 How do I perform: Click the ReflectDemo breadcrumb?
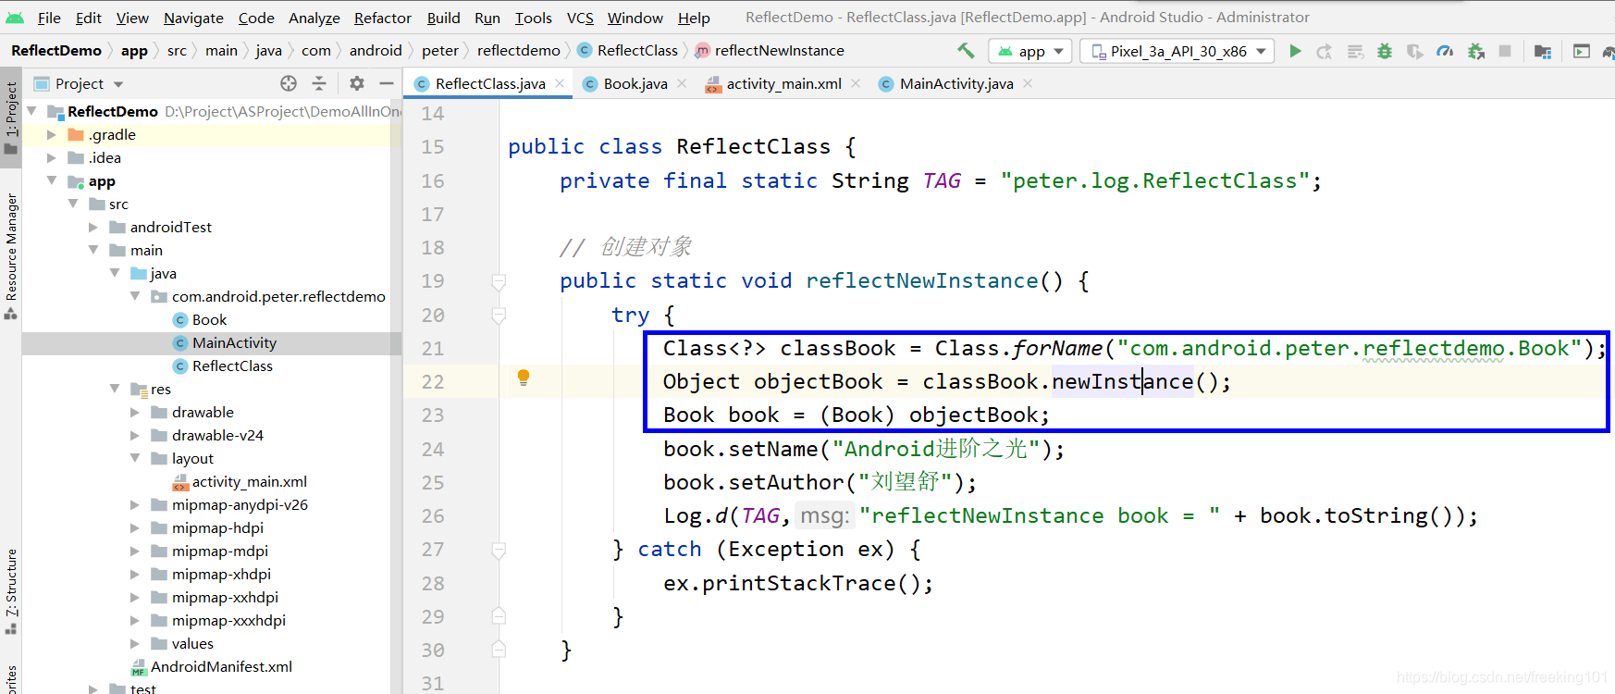56,51
